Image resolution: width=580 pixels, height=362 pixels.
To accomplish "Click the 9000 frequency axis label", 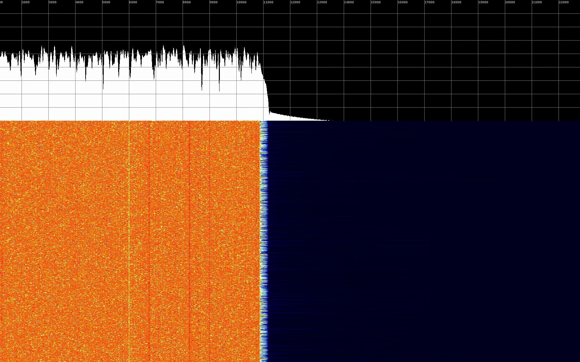I will point(214,2).
